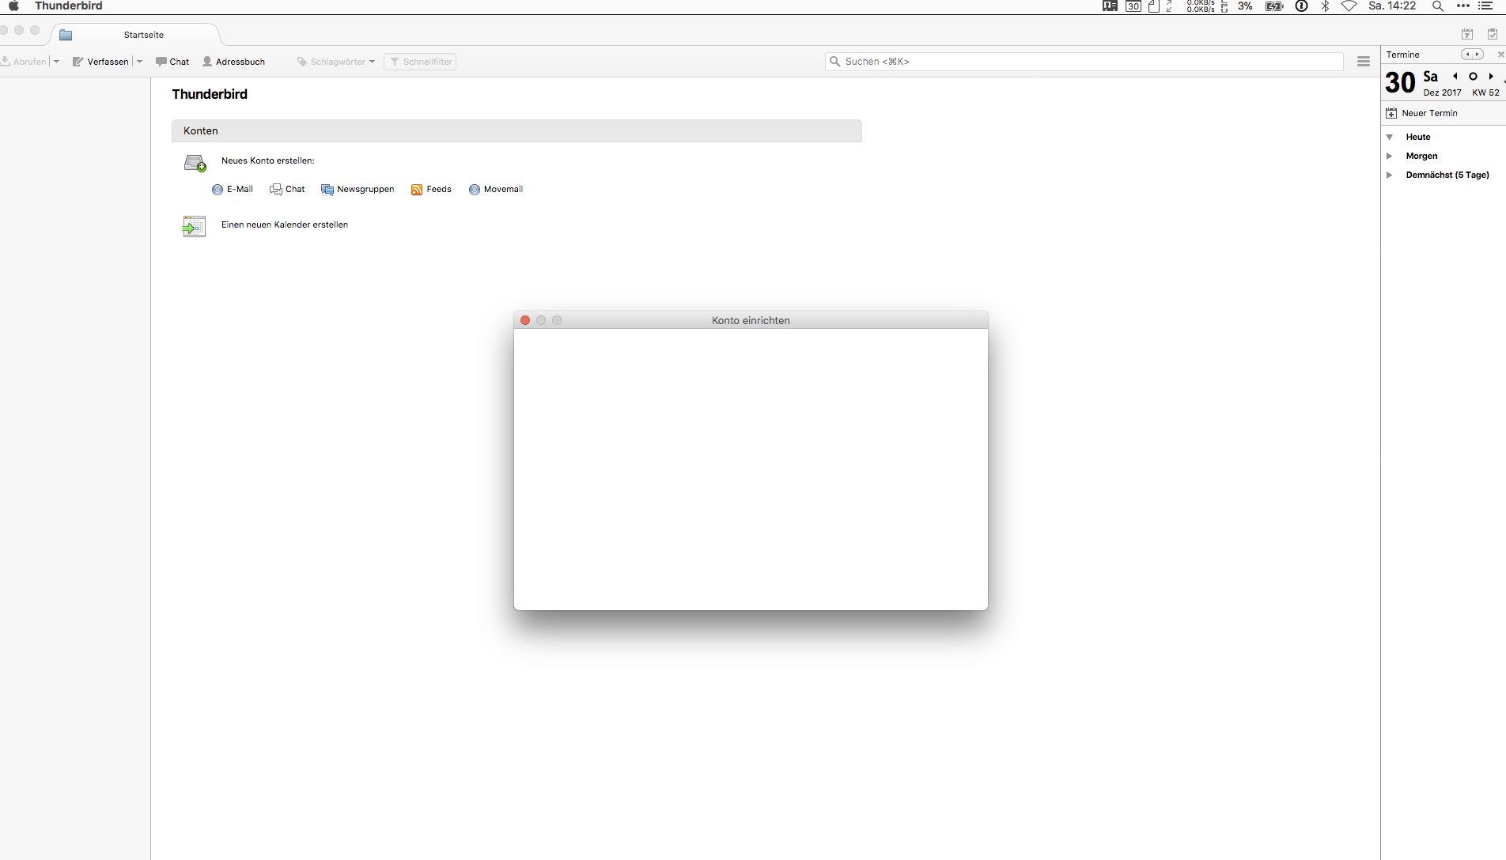
Task: Open the 1Password icon in menu bar
Action: coord(1301,6)
